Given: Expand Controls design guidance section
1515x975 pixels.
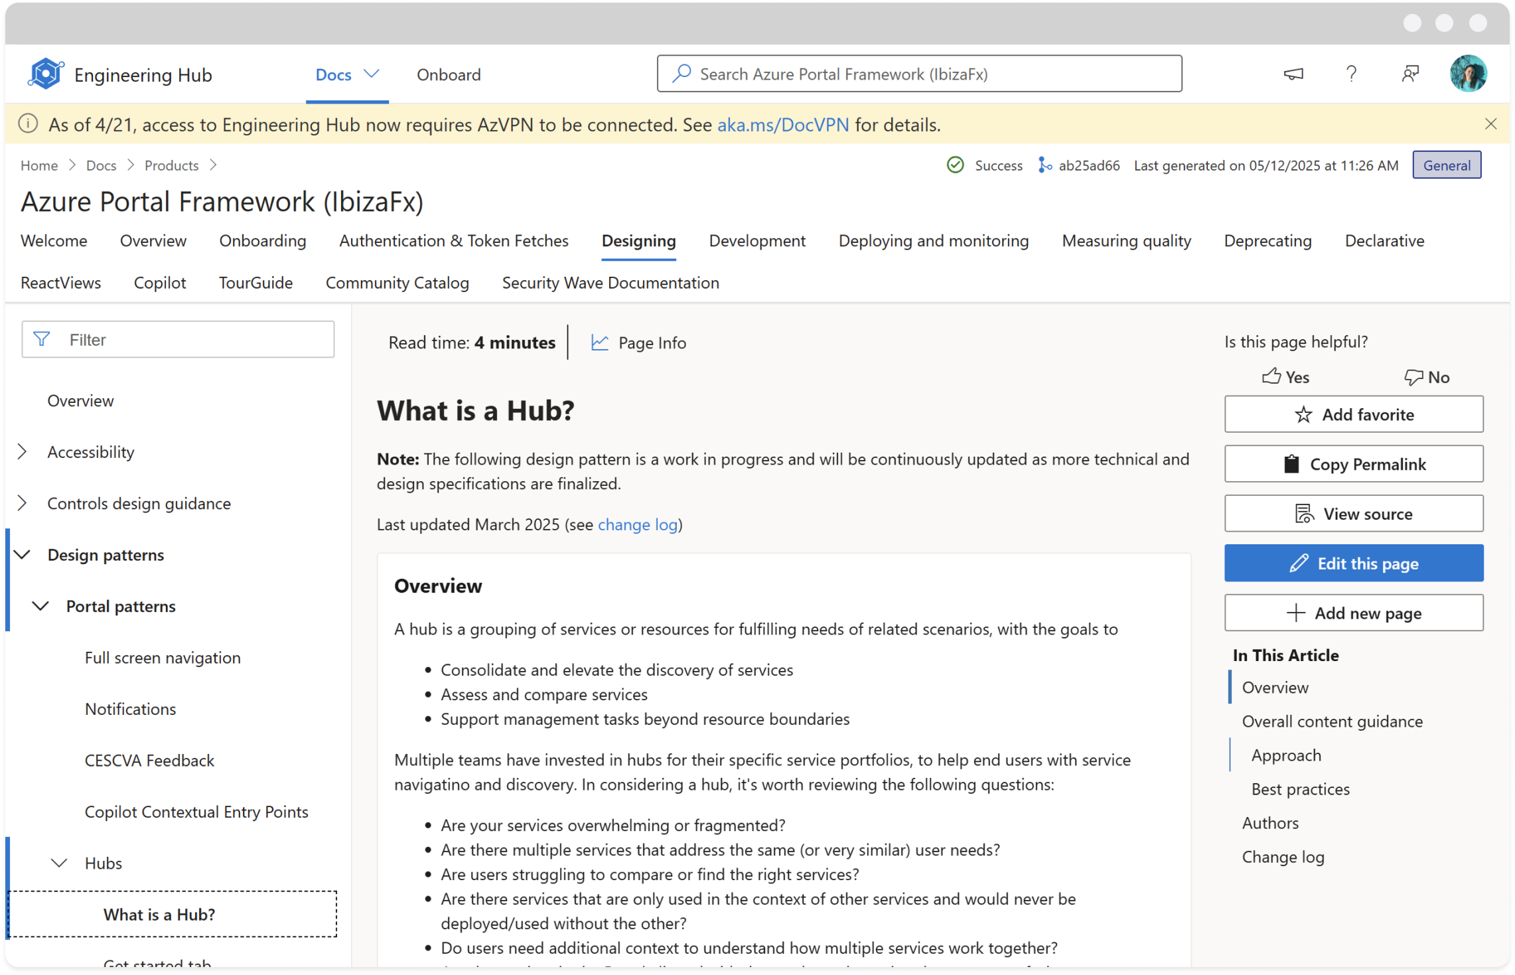Looking at the screenshot, I should point(23,503).
